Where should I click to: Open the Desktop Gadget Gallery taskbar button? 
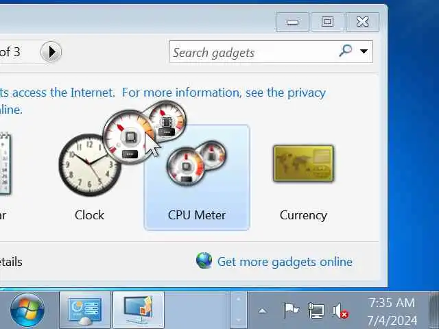click(139, 310)
